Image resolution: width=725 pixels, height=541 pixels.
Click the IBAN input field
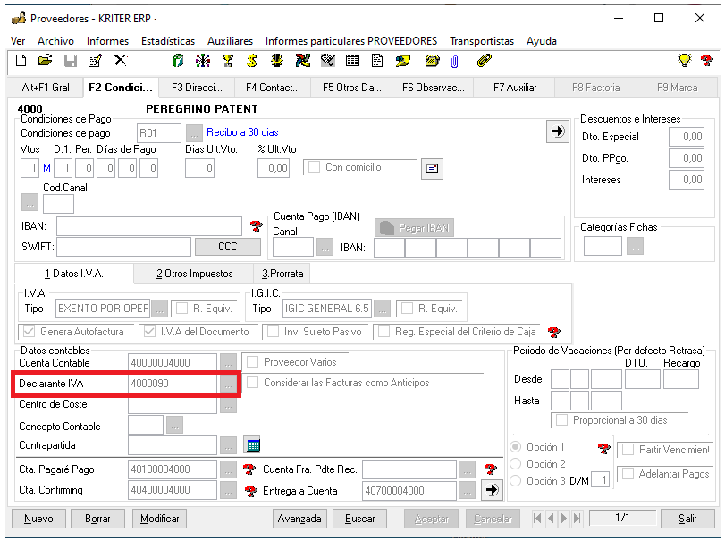[149, 226]
